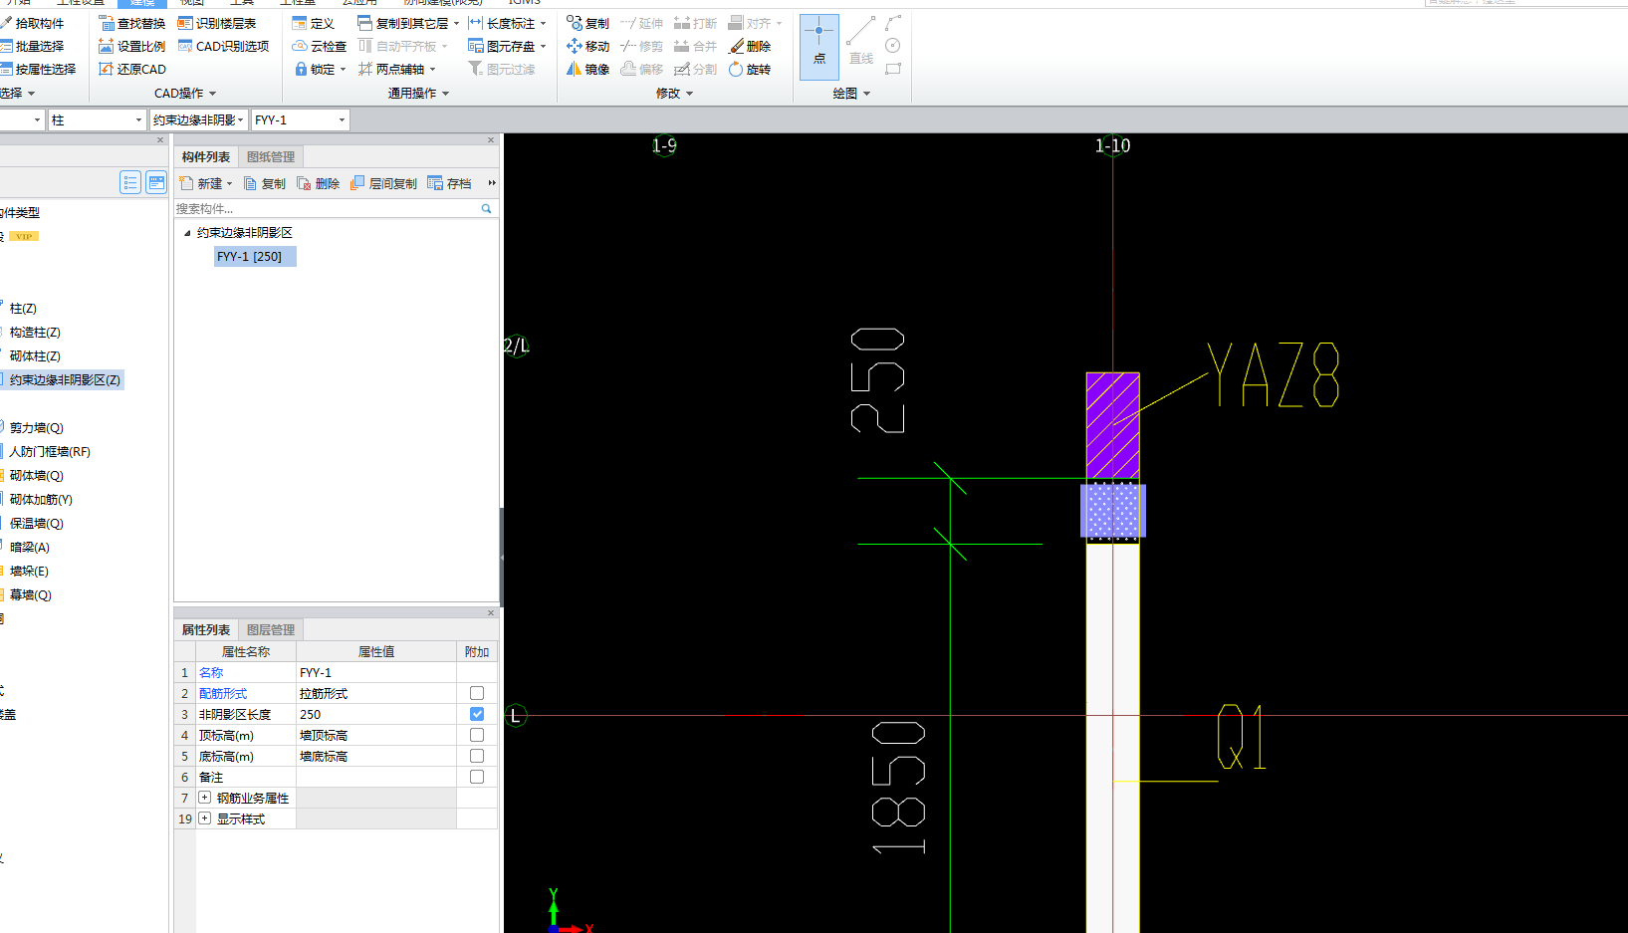Image resolution: width=1628 pixels, height=933 pixels.
Task: Click 设置比例 set scale tool
Action: click(131, 46)
